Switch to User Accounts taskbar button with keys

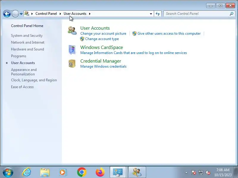coord(137,172)
